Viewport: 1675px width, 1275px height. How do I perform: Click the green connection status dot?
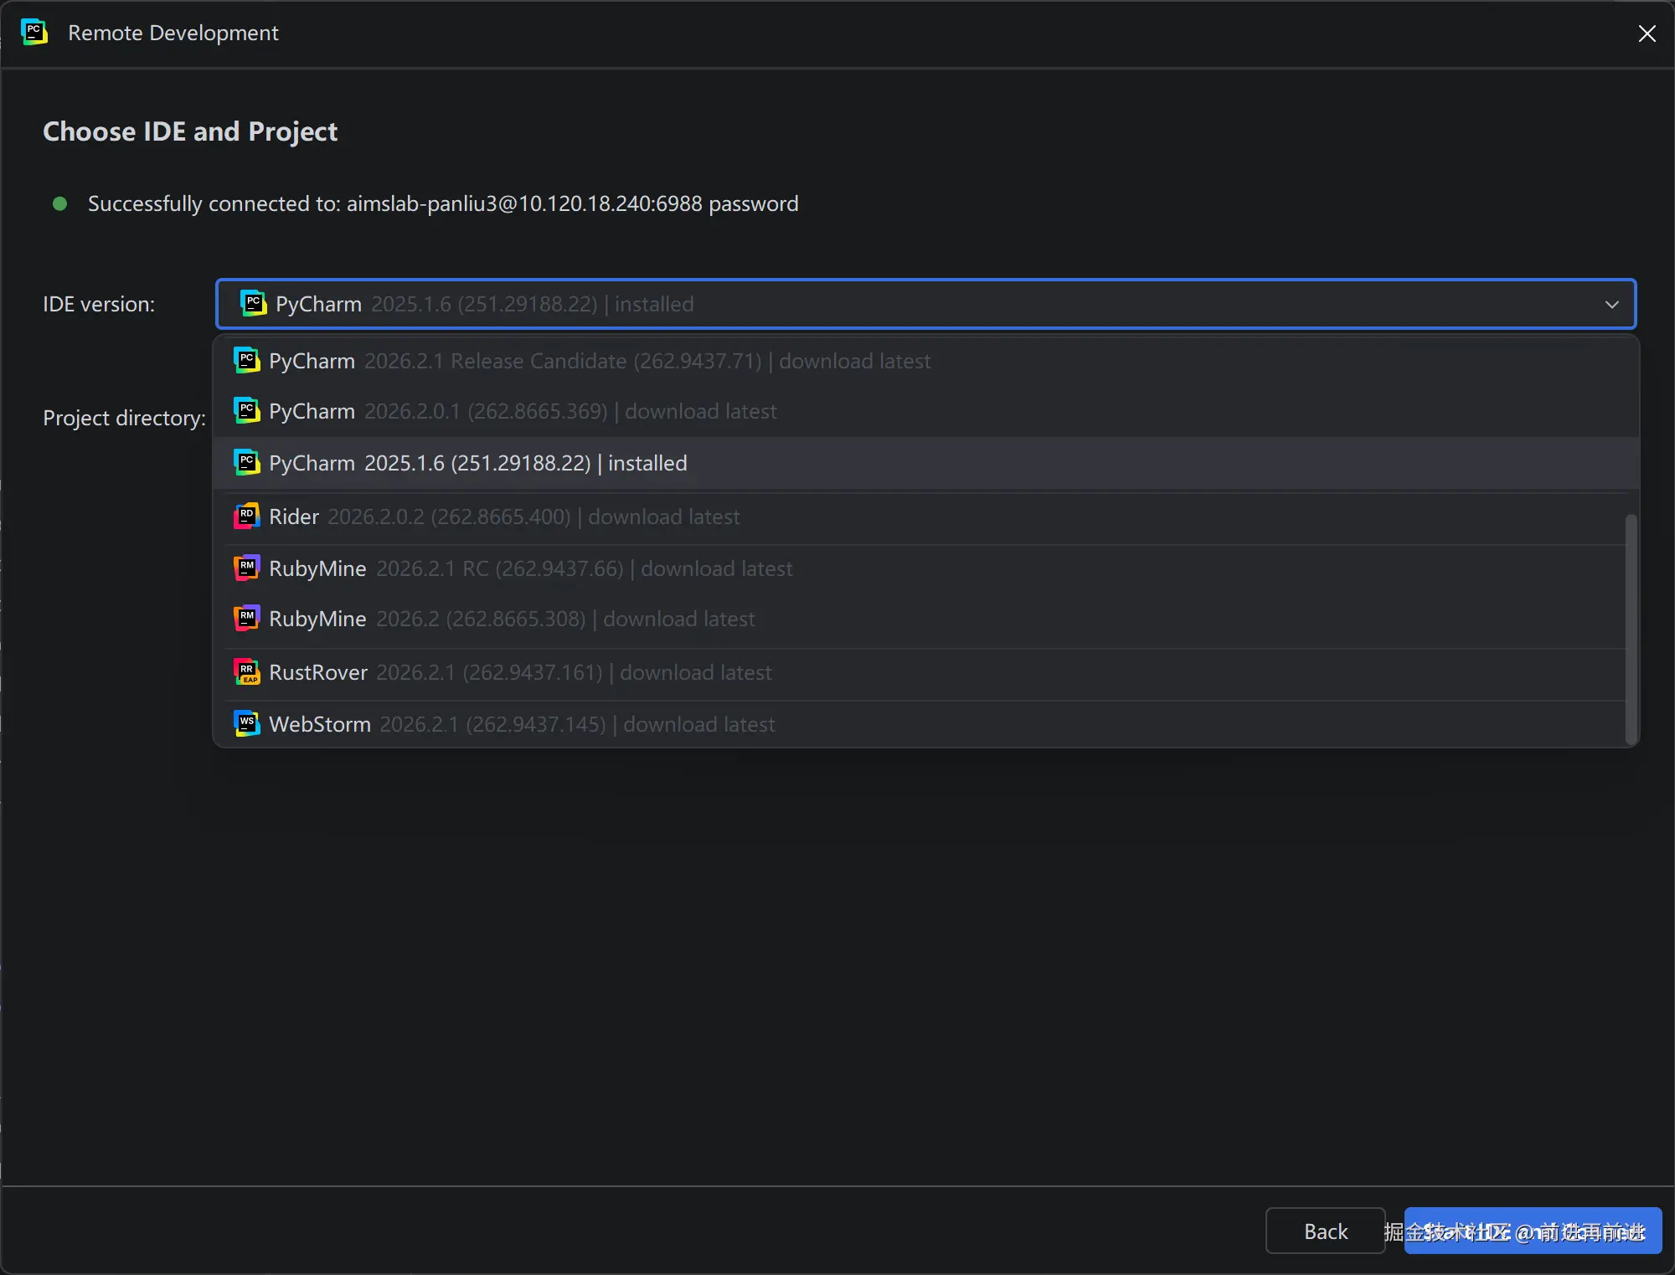[59, 203]
